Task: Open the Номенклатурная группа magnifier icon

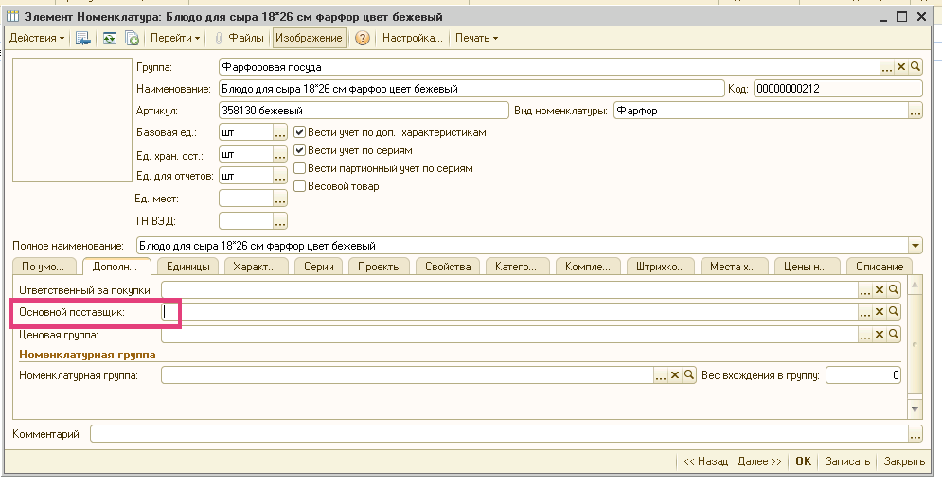Action: point(689,375)
